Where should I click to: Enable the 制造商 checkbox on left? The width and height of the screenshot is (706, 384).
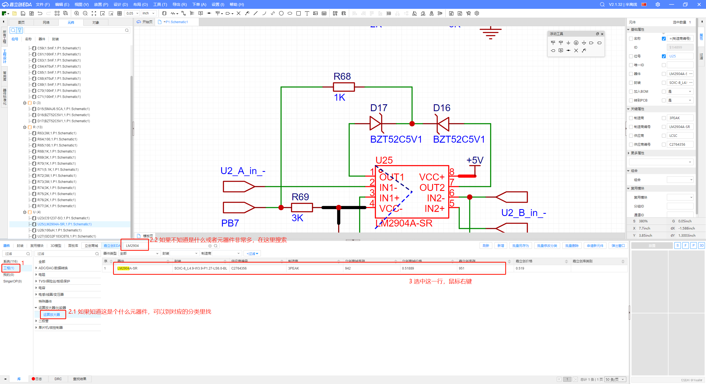click(x=631, y=118)
